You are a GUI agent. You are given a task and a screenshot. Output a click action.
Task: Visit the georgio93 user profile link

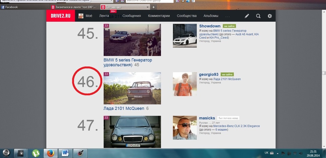tap(209, 74)
